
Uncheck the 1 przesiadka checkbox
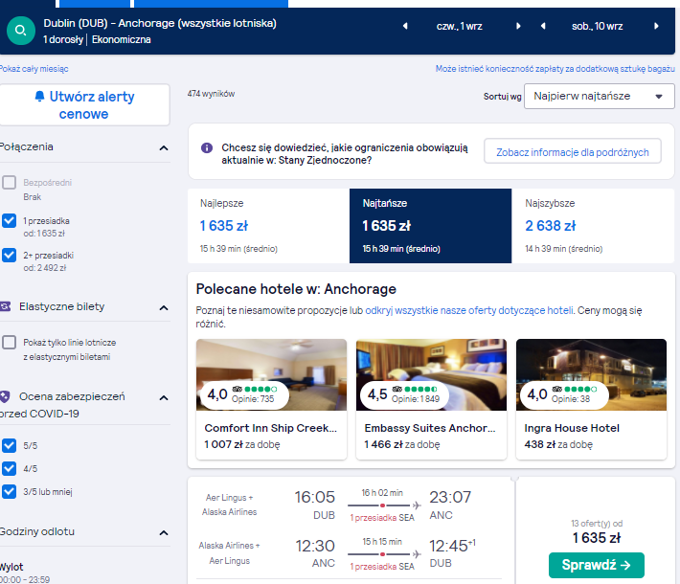pos(10,221)
